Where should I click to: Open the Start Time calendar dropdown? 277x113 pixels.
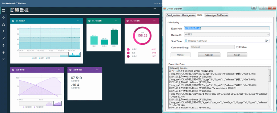pos(267,41)
